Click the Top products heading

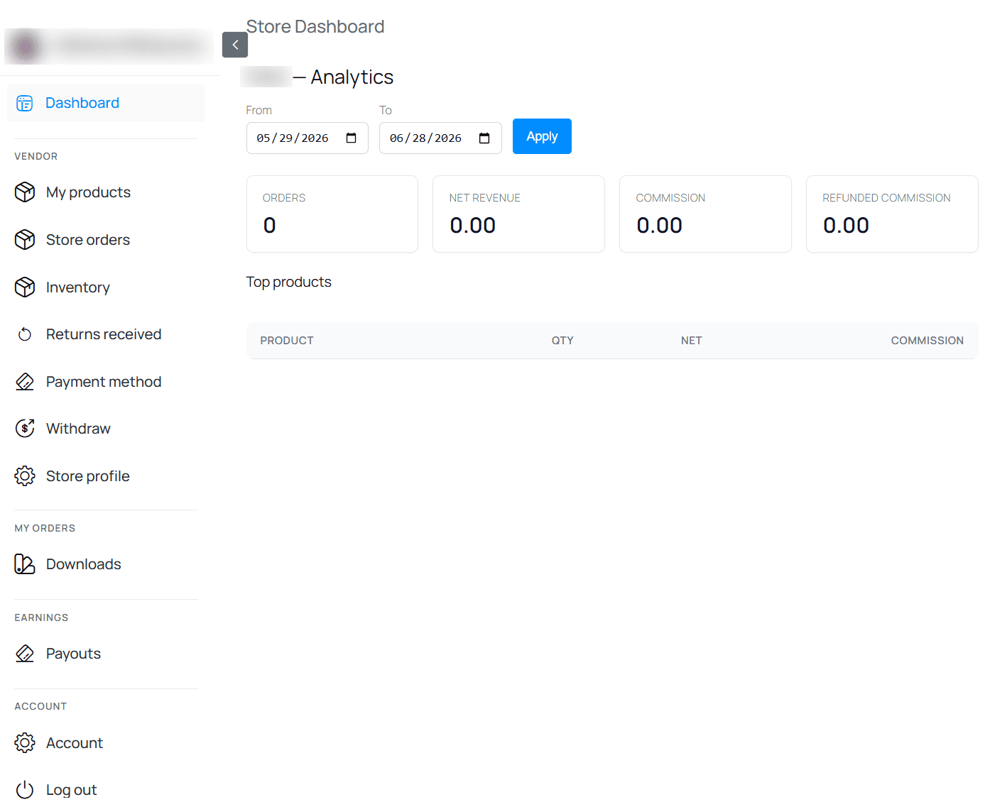[x=289, y=282]
